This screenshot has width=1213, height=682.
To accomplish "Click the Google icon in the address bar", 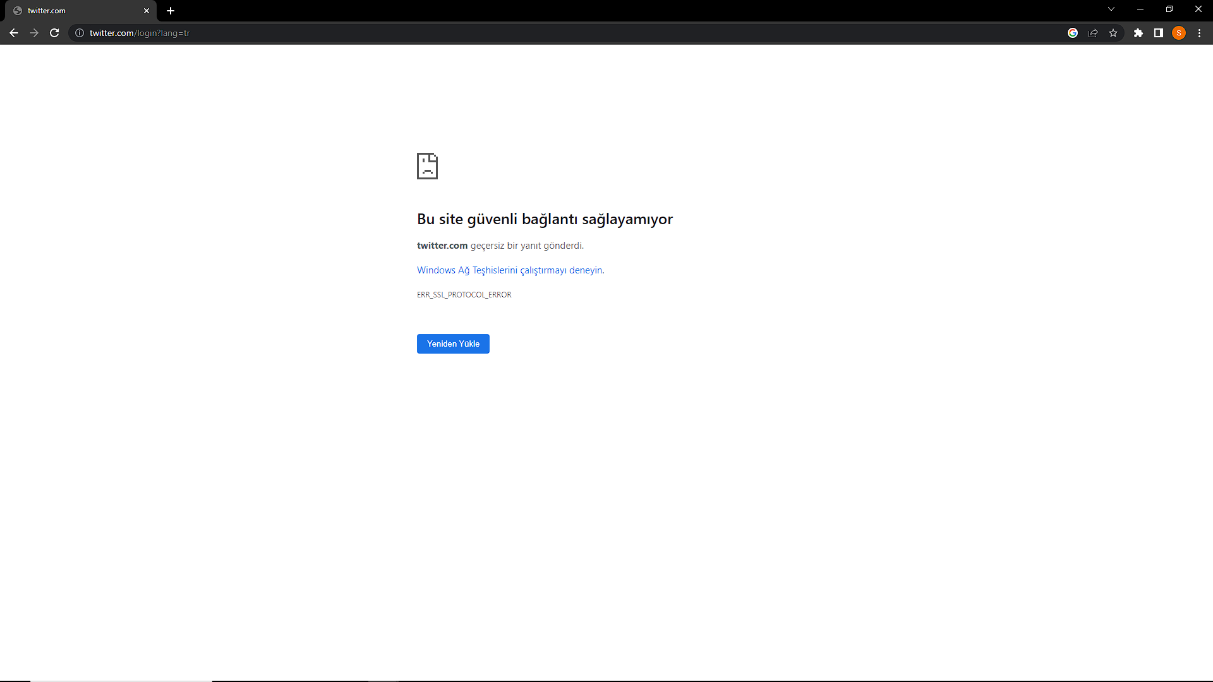I will pyautogui.click(x=1073, y=33).
